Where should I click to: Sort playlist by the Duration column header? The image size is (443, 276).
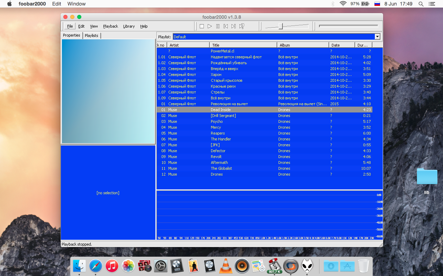click(x=363, y=45)
